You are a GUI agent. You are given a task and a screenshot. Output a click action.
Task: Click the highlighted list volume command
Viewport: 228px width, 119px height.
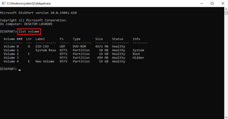[29, 31]
